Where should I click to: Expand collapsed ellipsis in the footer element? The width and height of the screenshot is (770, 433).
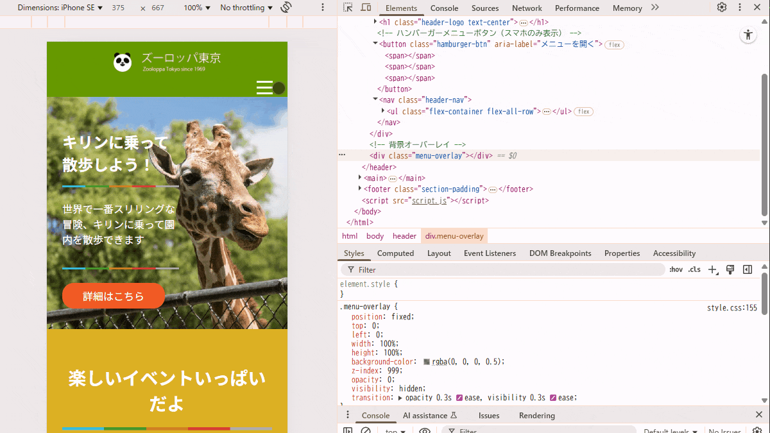493,189
